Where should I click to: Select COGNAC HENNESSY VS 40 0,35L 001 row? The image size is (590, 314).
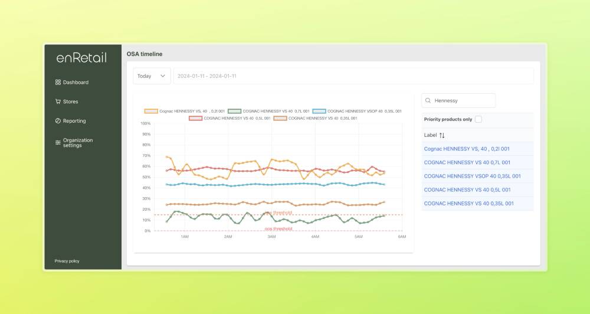coord(477,203)
